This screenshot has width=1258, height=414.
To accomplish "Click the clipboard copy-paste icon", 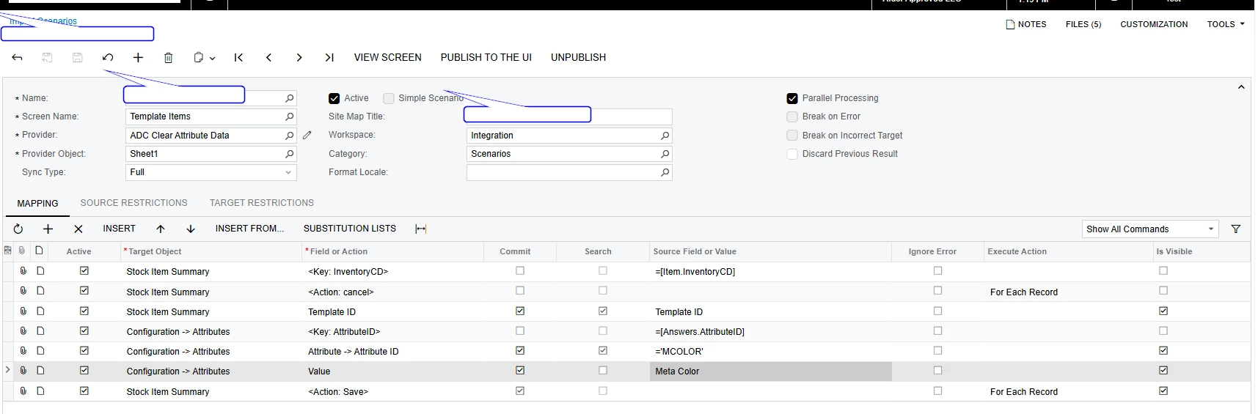I will pyautogui.click(x=198, y=57).
